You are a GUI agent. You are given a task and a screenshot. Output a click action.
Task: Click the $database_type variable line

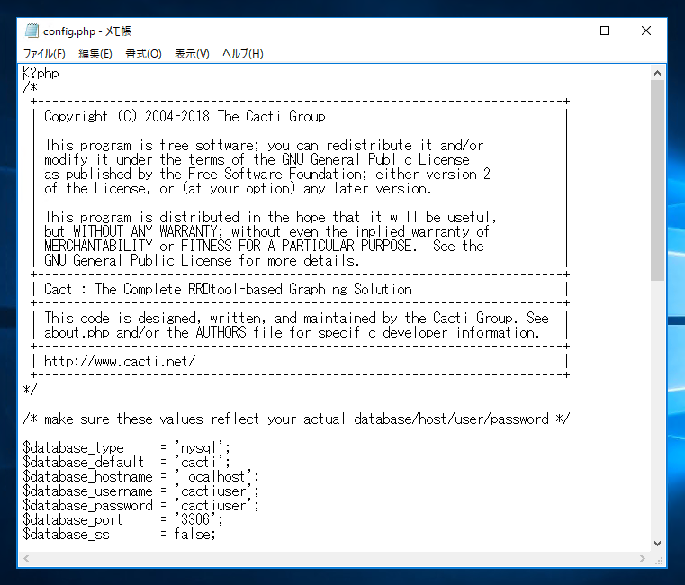tap(127, 448)
